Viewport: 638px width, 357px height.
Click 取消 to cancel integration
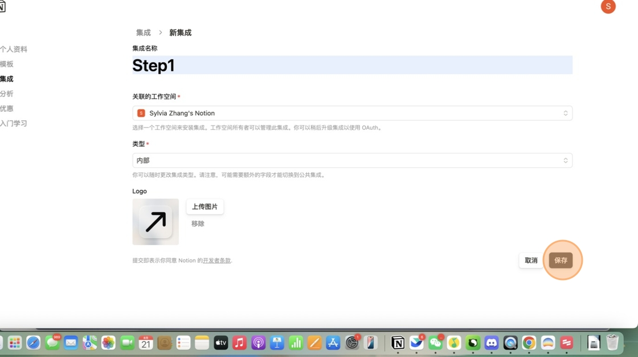[531, 261]
